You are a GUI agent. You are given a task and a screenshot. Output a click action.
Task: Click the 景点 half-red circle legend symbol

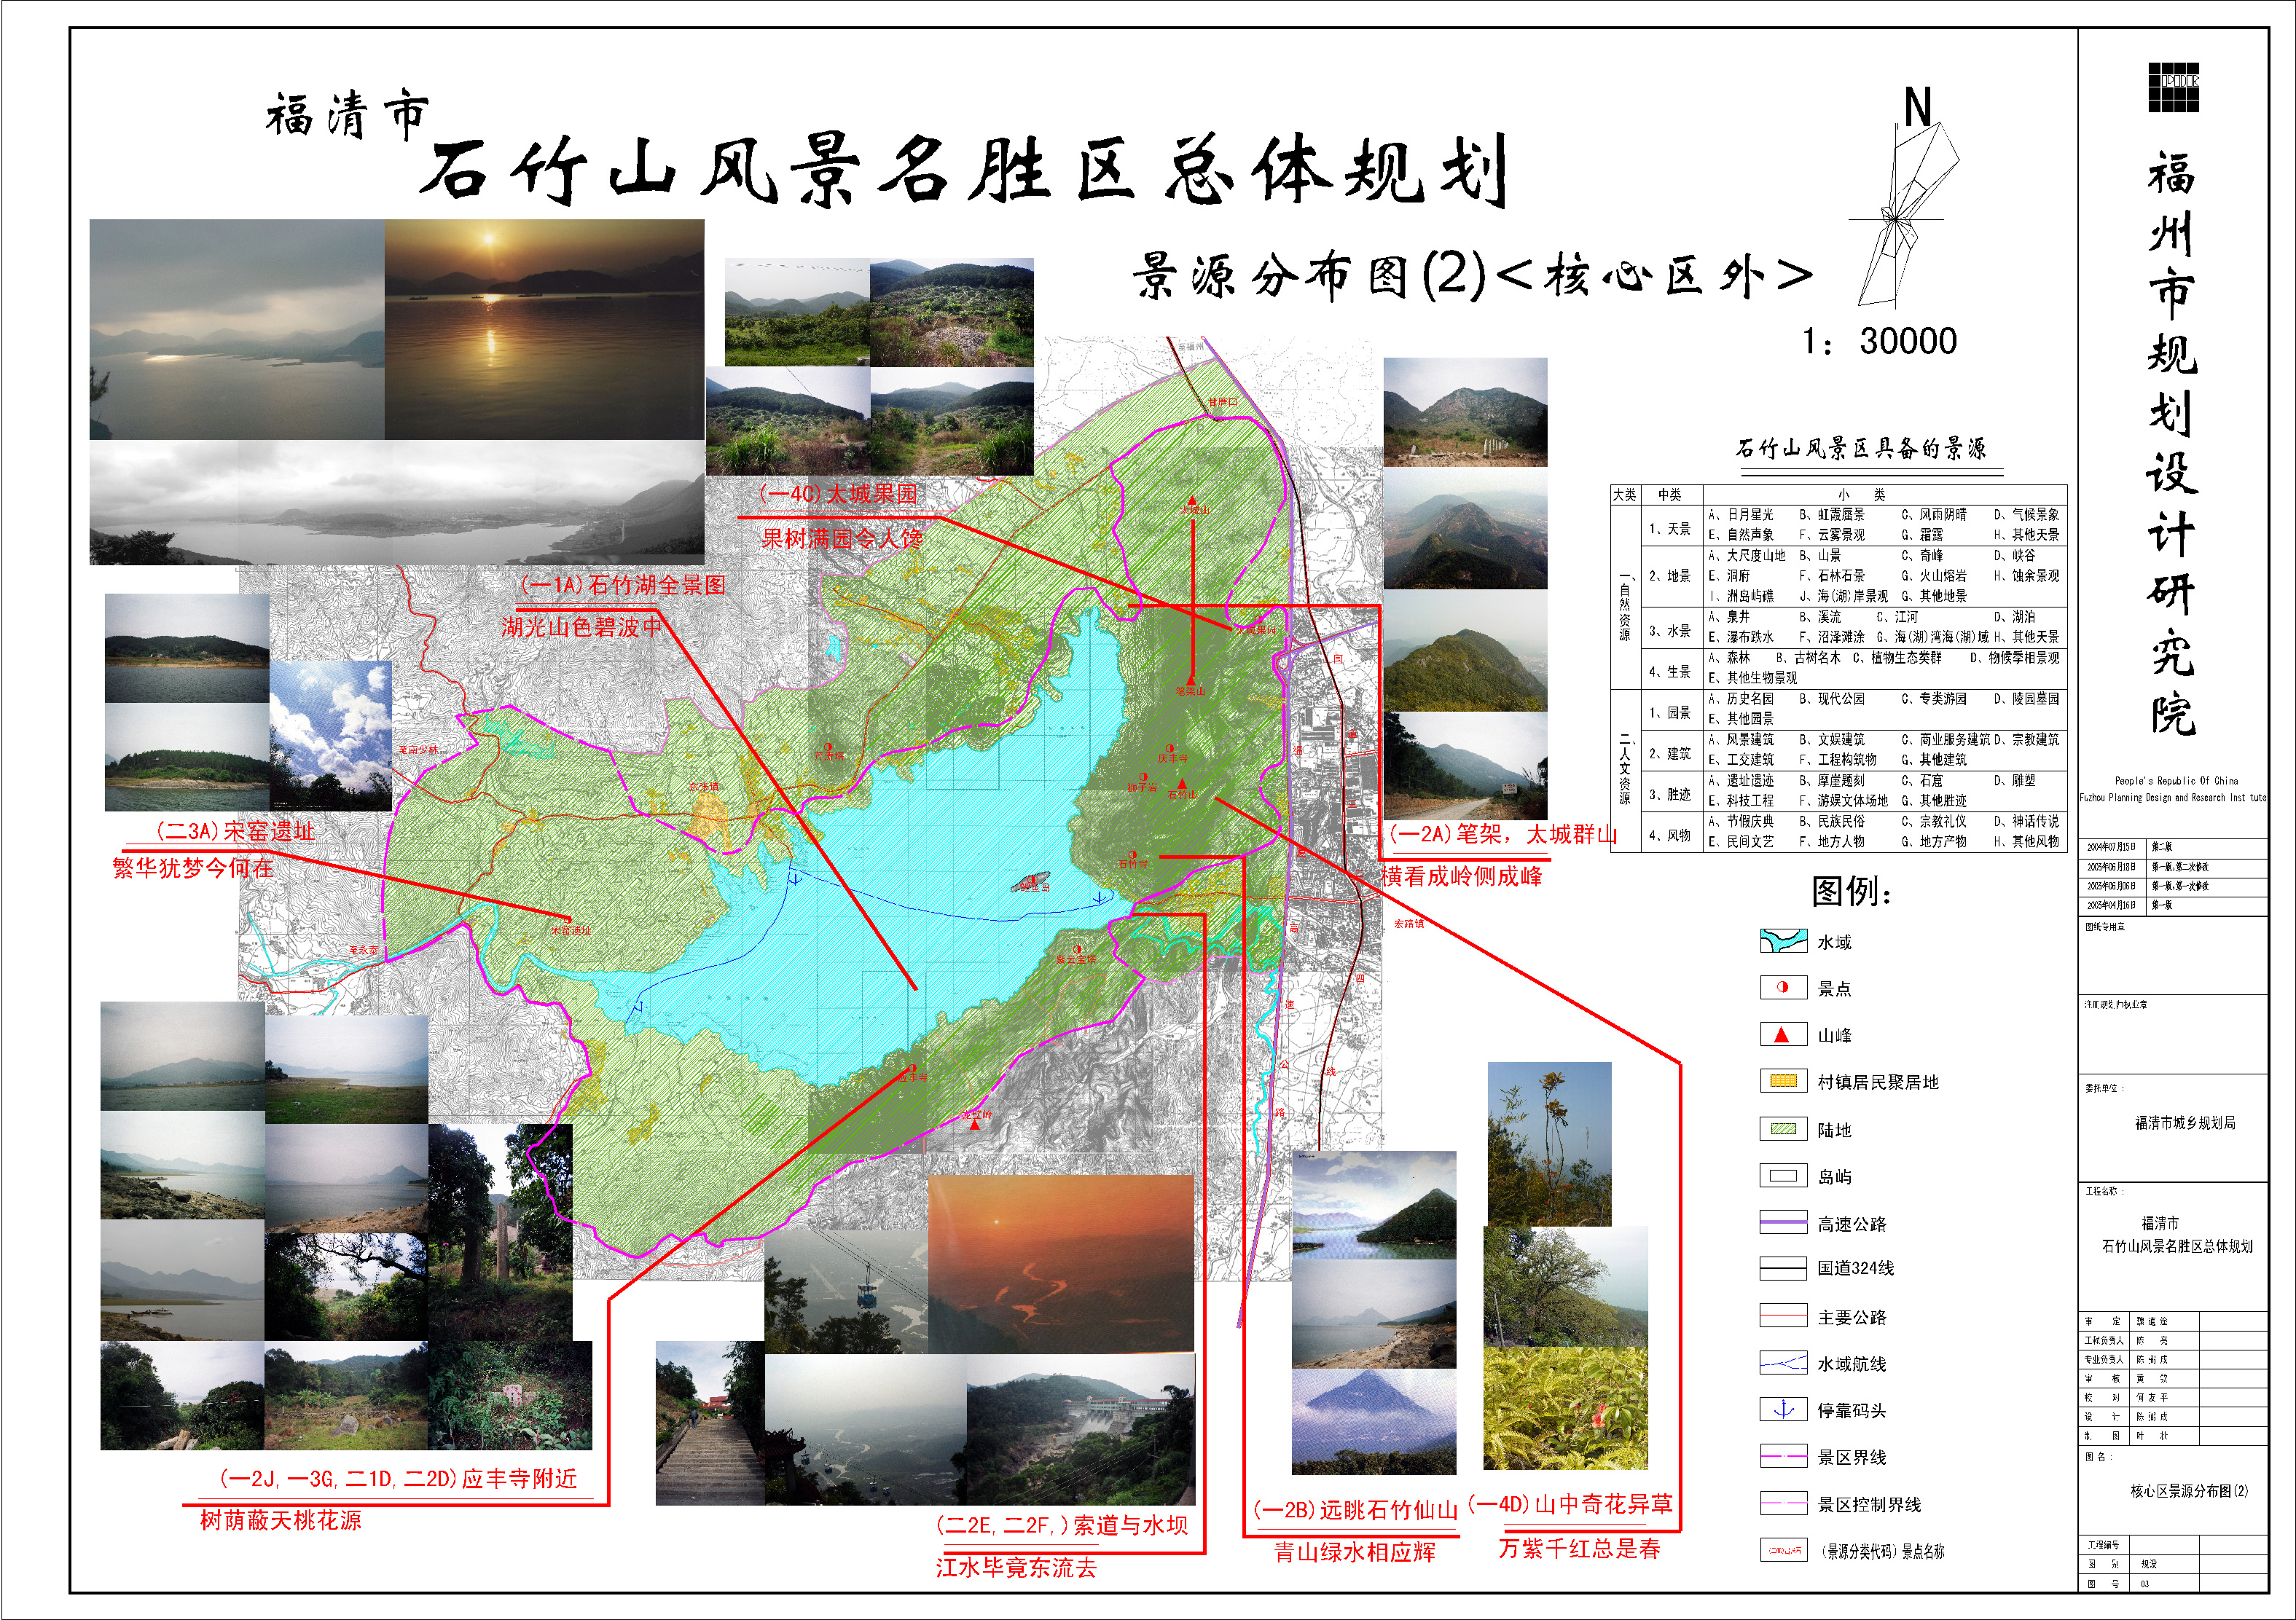pyautogui.click(x=1783, y=988)
